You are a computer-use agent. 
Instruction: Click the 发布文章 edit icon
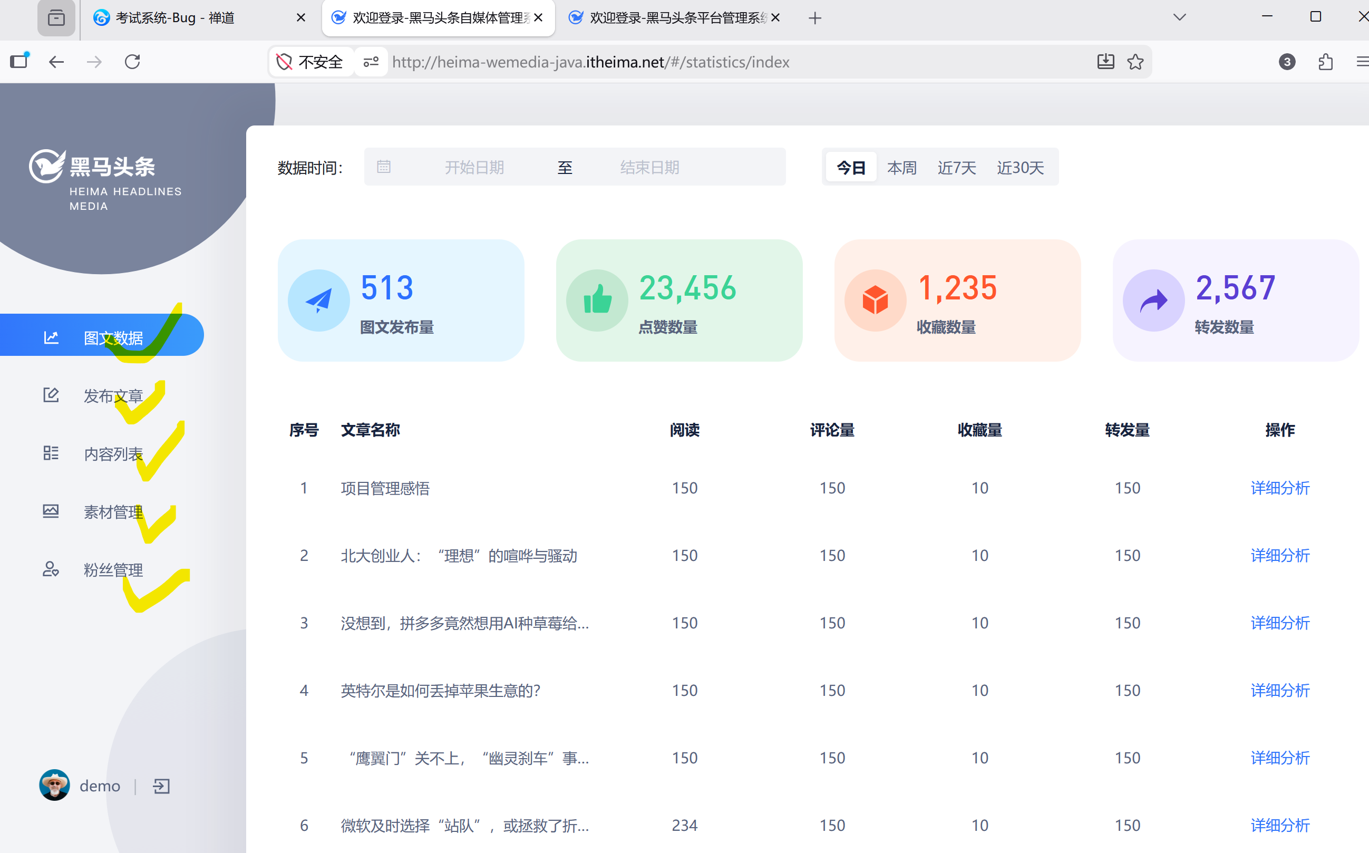[x=51, y=395]
